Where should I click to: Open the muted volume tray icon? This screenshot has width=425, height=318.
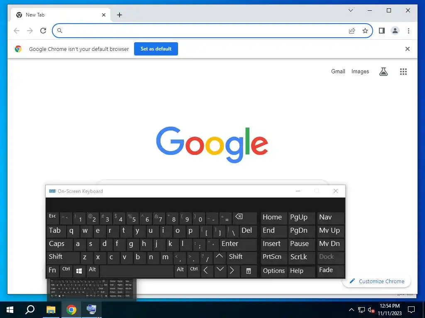pyautogui.click(x=371, y=310)
